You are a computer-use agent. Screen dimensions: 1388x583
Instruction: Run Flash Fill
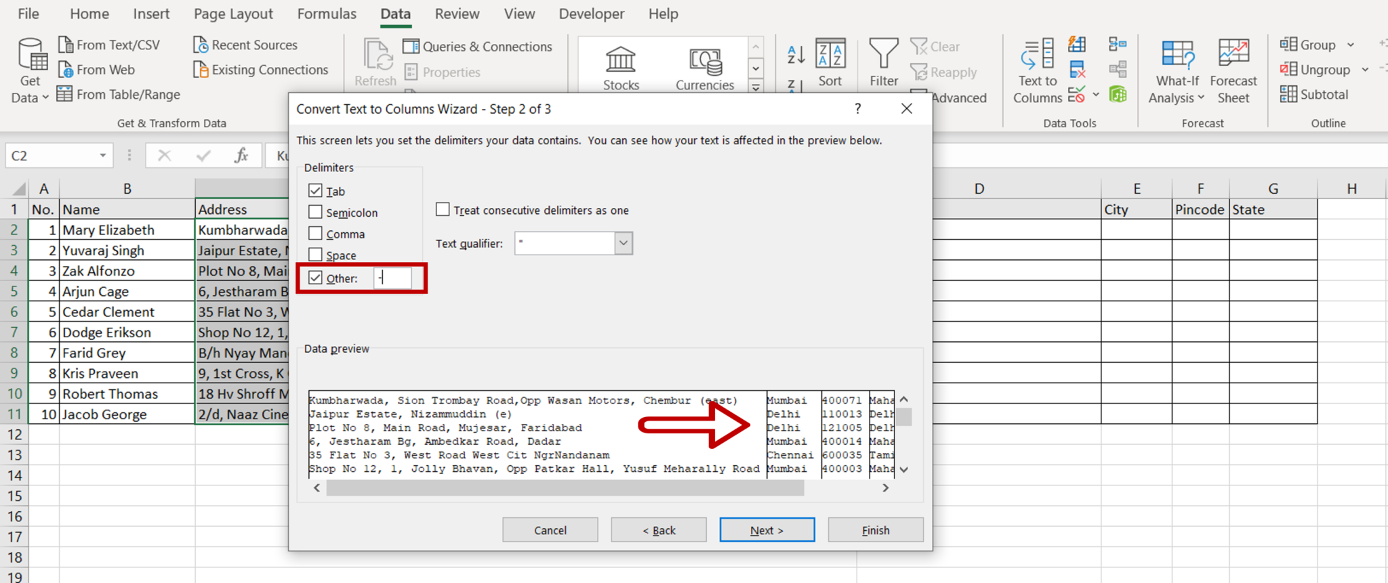pyautogui.click(x=1077, y=45)
